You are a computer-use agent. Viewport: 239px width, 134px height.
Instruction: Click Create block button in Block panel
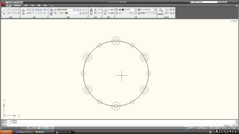coord(111,10)
